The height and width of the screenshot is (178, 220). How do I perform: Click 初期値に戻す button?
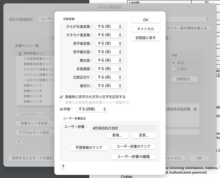[146, 38]
